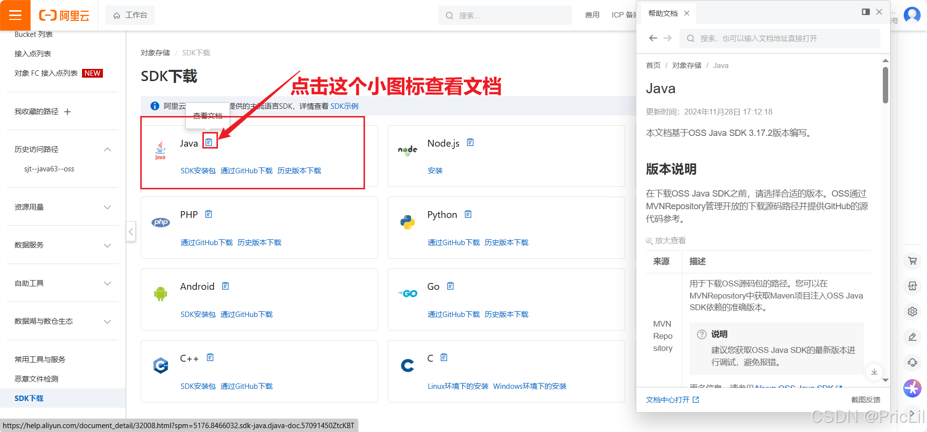Open the Android documentation icon
Viewport: 927px width, 432px height.
tap(226, 286)
